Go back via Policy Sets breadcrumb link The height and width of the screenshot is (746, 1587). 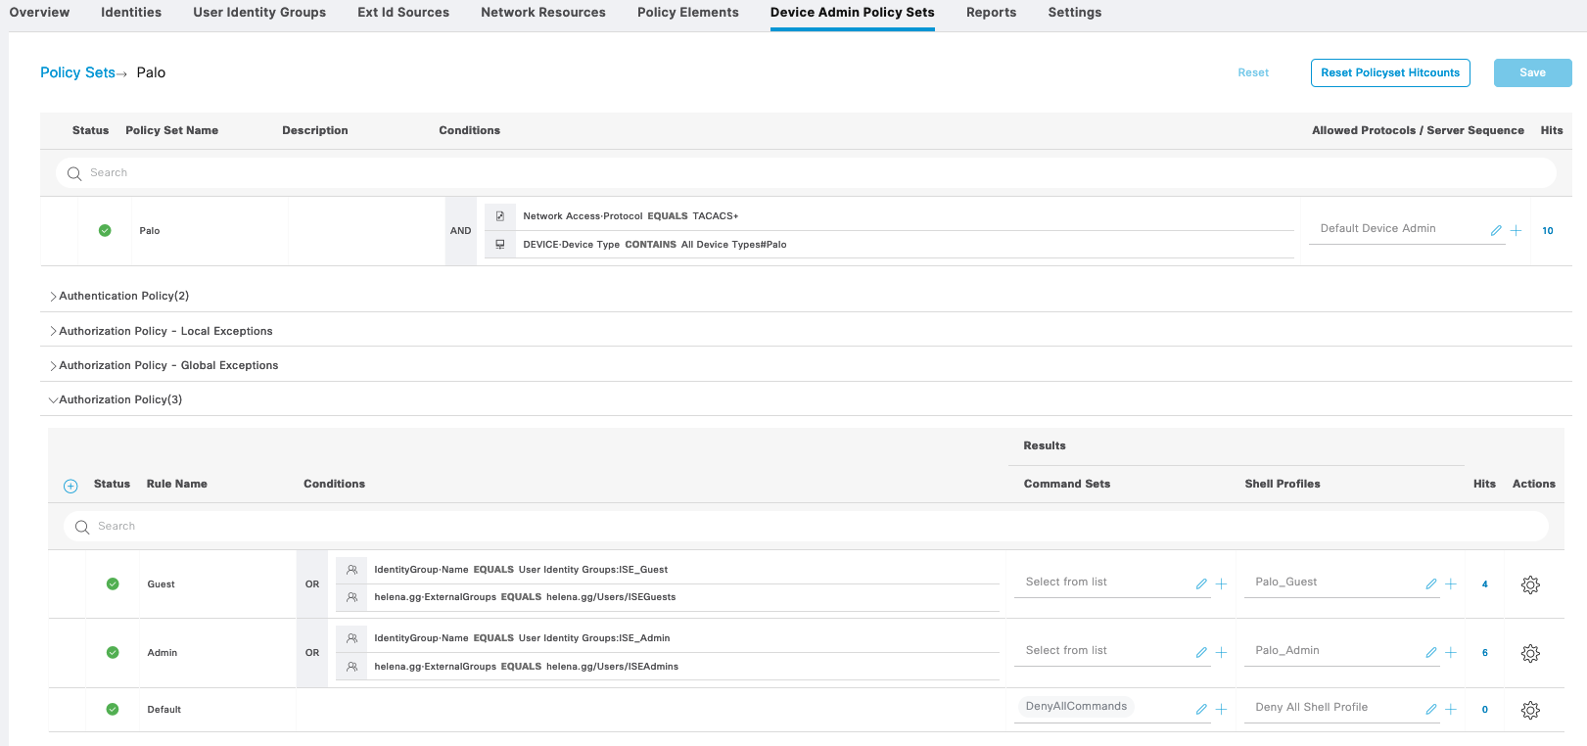point(77,72)
